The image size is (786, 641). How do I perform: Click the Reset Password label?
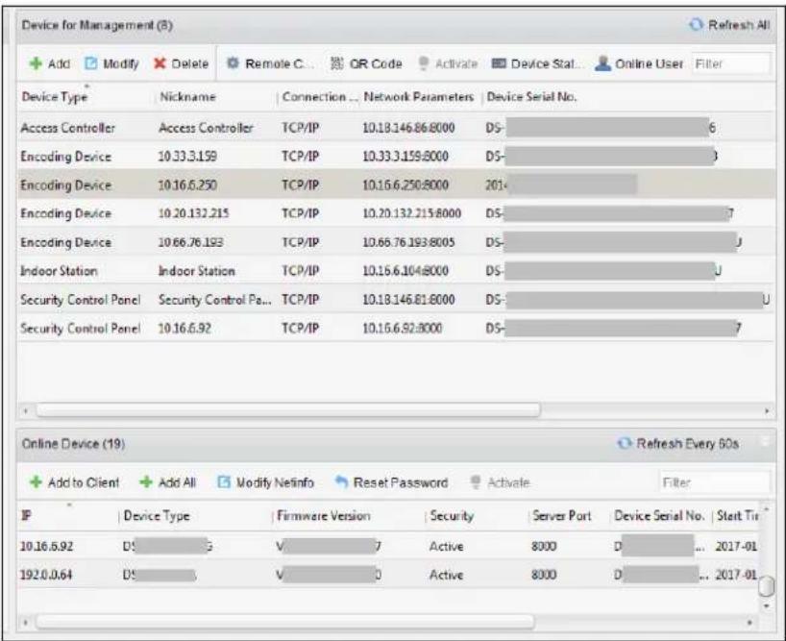[401, 482]
